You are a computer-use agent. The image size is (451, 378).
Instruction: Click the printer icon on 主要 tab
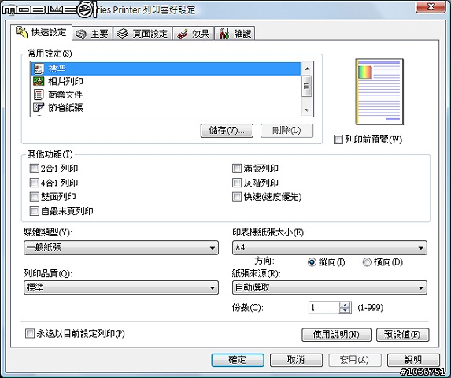click(81, 34)
